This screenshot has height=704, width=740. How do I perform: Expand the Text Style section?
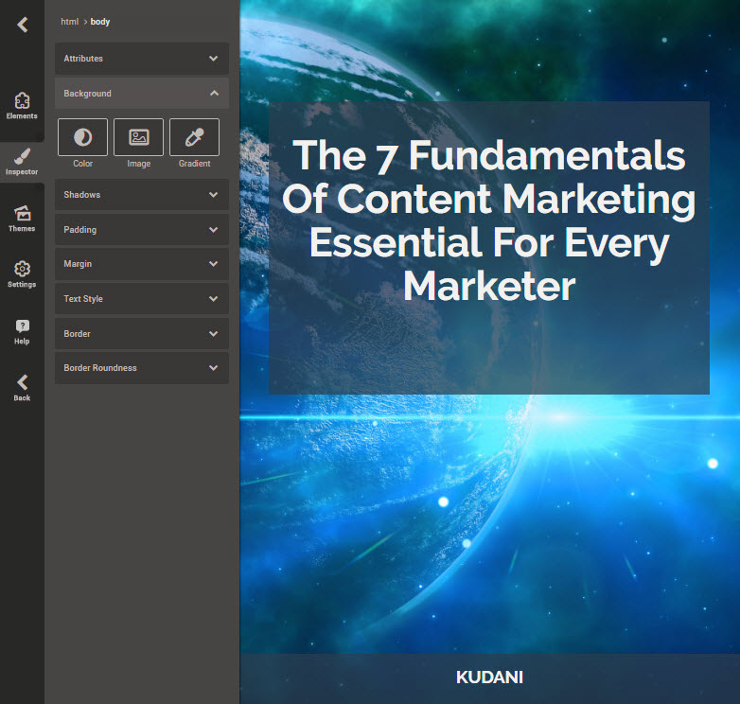(142, 299)
